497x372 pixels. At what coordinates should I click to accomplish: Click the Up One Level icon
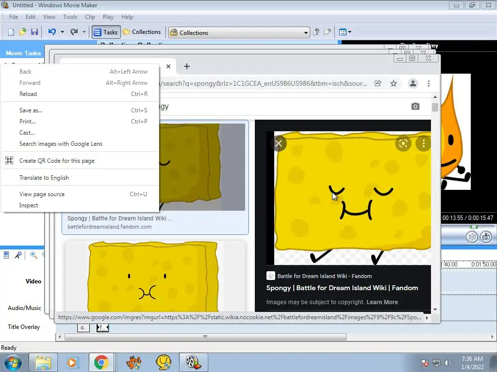[x=316, y=32]
